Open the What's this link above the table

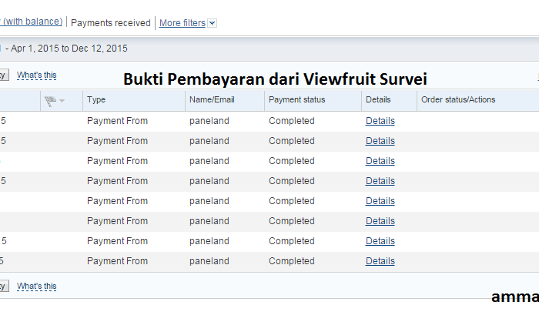[37, 75]
